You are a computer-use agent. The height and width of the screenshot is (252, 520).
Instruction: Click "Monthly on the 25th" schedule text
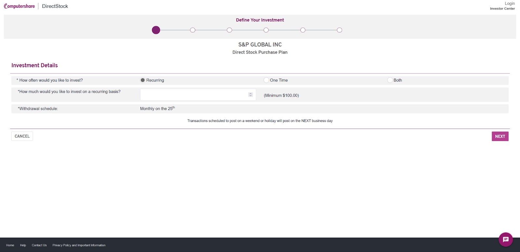[157, 108]
